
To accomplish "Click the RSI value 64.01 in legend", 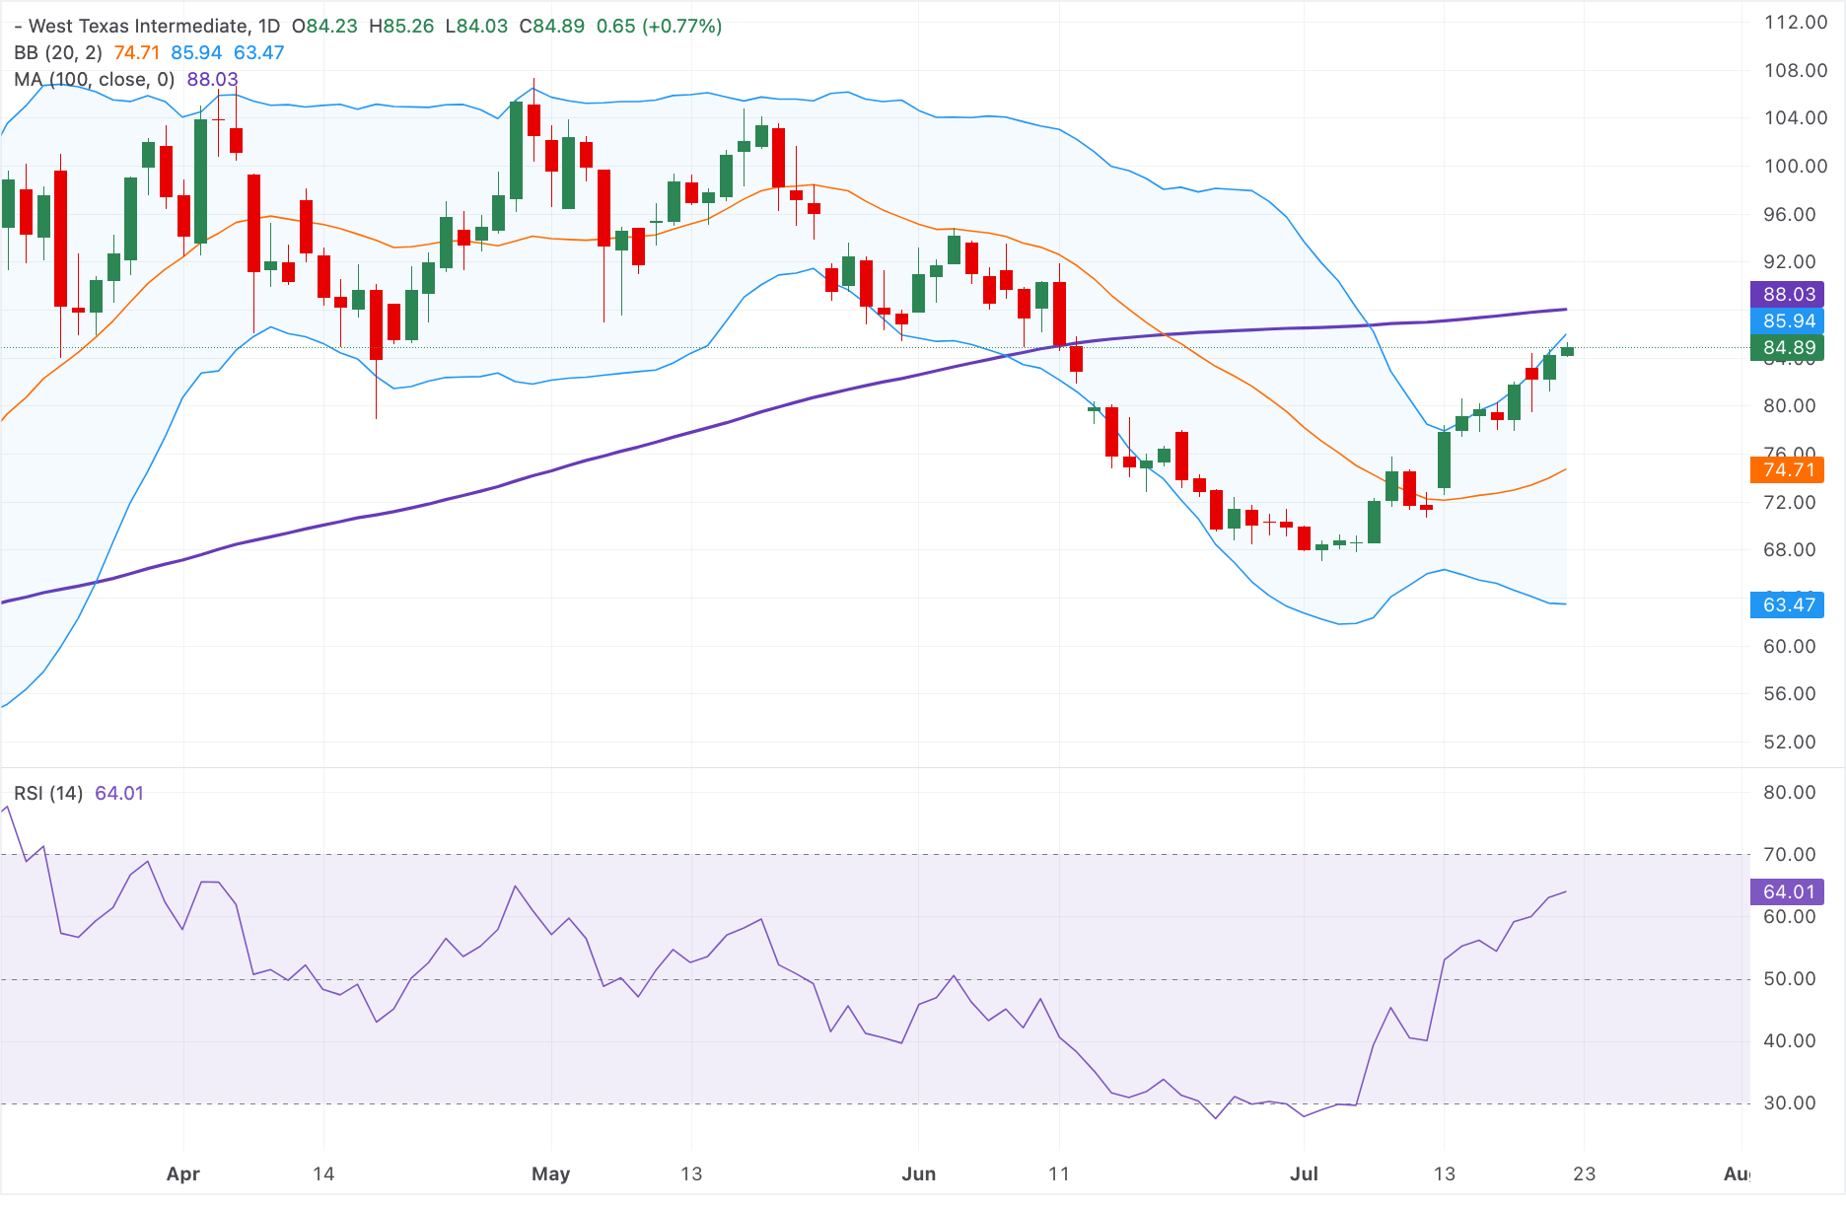I will point(119,794).
